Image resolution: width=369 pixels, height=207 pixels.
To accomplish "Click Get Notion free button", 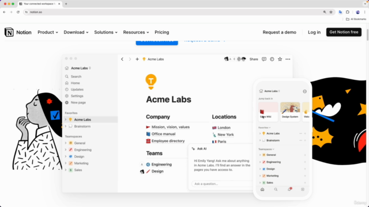I will [x=344, y=32].
